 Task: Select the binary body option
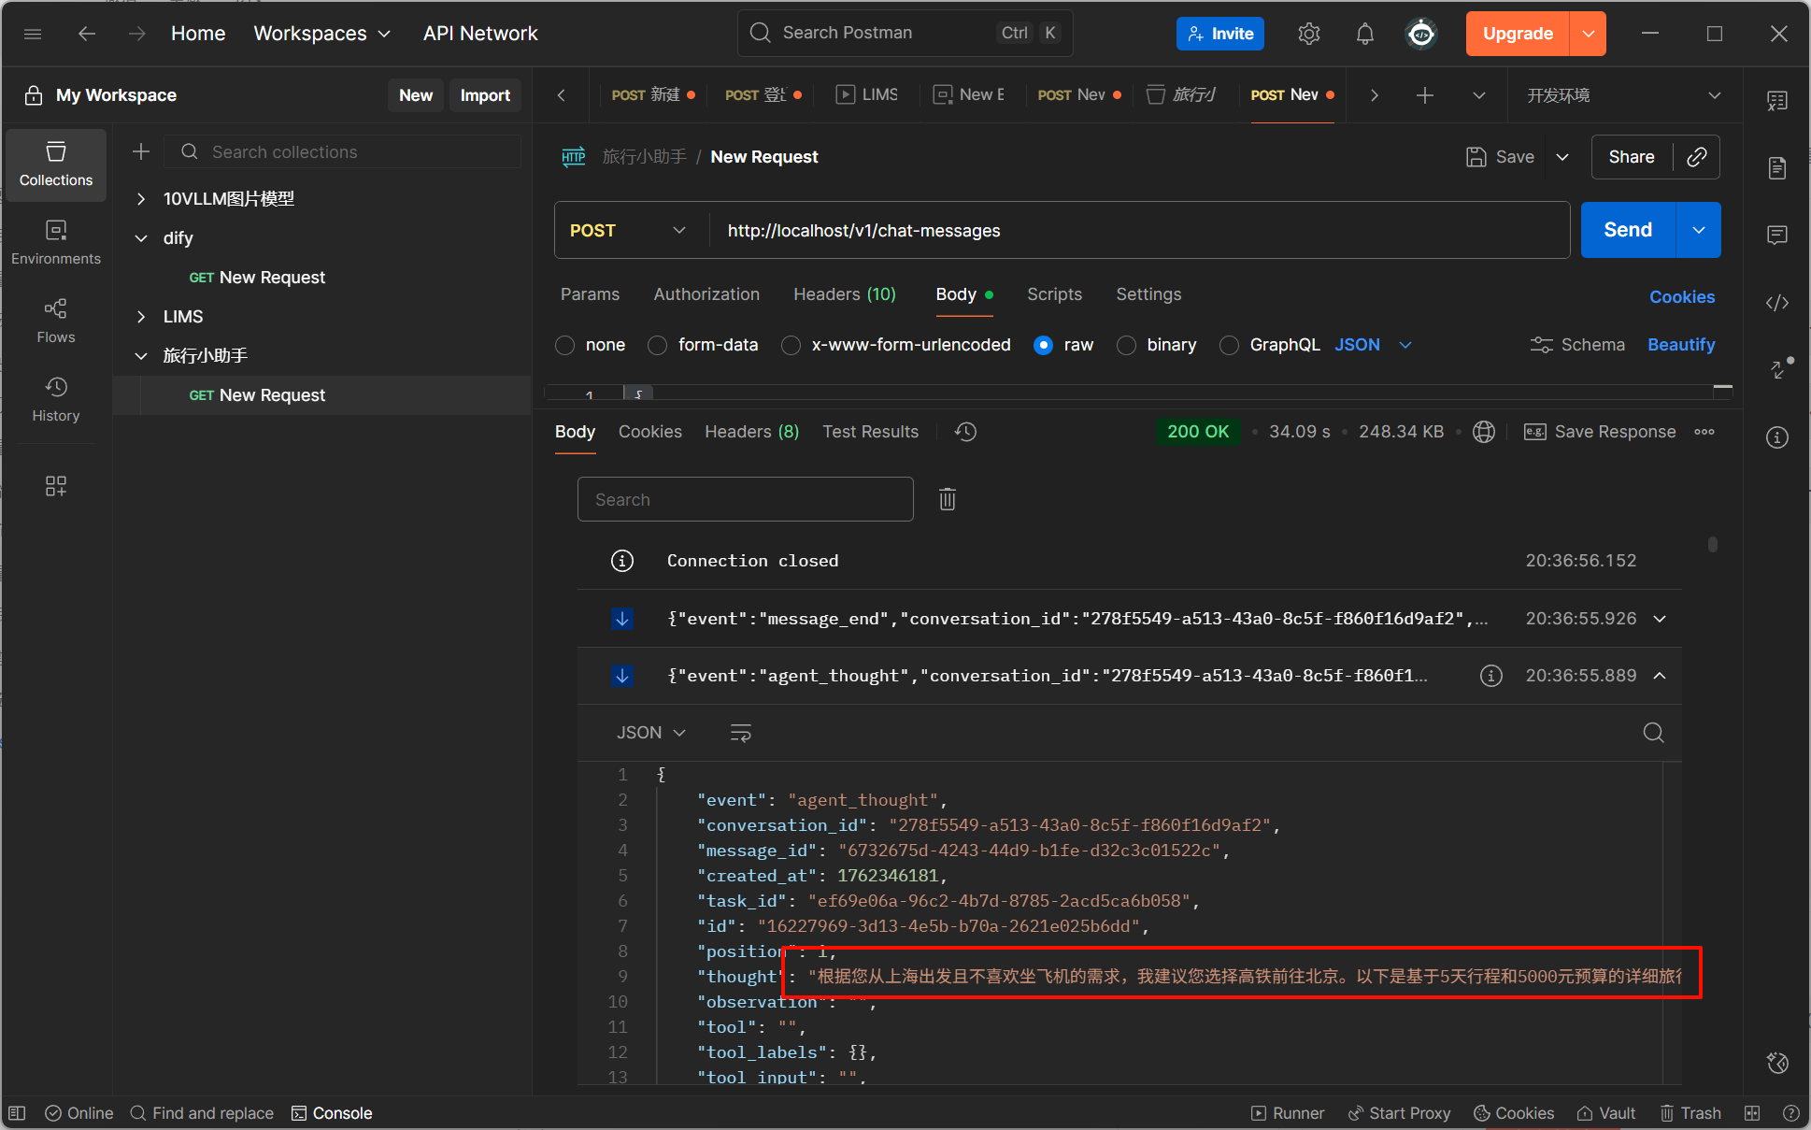(x=1127, y=346)
